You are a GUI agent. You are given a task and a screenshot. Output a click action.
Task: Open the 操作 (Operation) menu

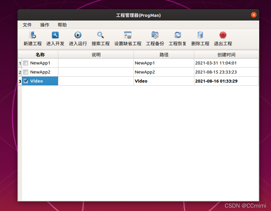tap(45, 25)
